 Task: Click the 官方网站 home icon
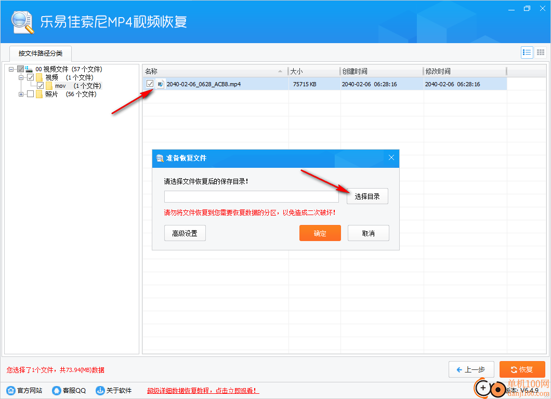click(11, 390)
